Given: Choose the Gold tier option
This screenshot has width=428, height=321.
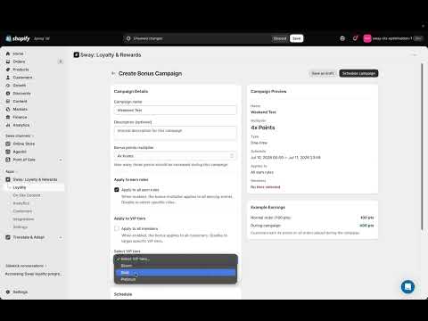Looking at the screenshot, I should coord(176,273).
